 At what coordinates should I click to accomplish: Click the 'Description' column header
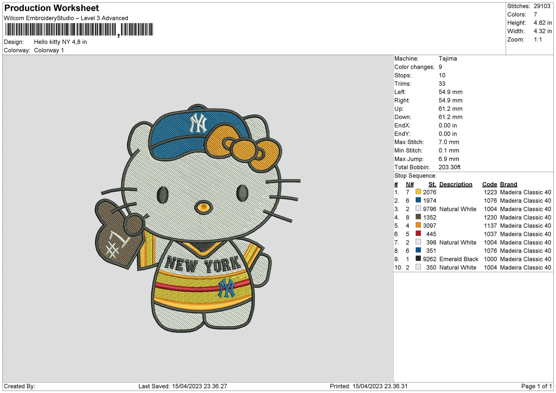[x=456, y=184]
